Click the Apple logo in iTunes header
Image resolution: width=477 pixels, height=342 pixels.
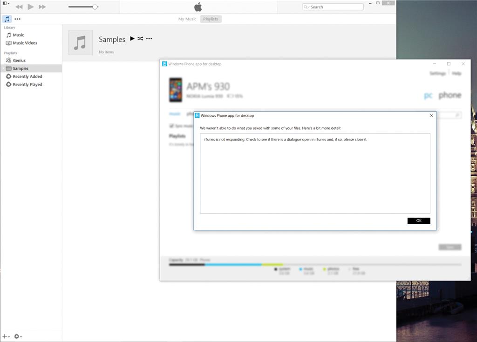198,7
